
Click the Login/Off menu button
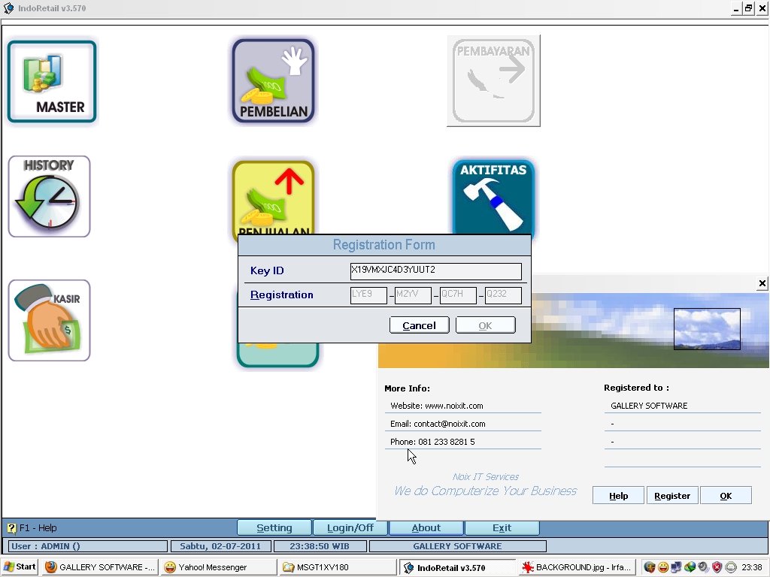coord(350,528)
